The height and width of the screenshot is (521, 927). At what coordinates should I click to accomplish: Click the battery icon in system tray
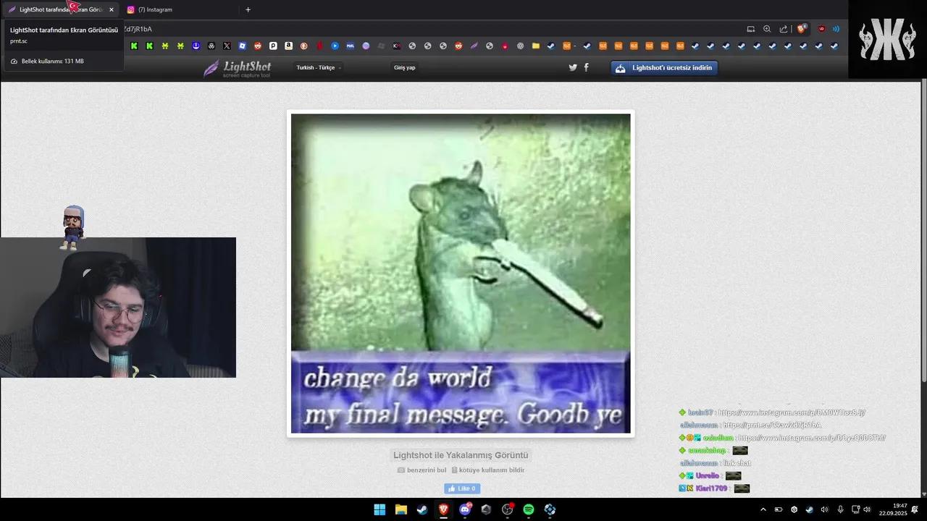[x=779, y=509]
